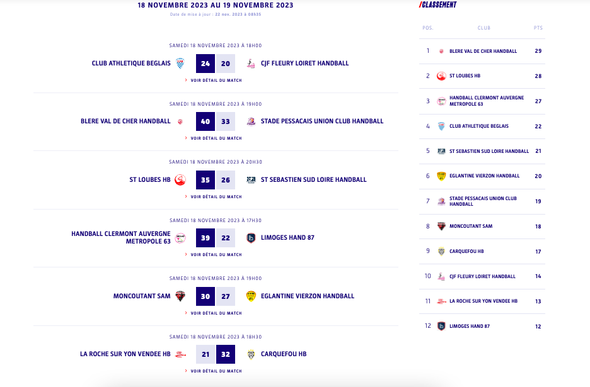
Task: Expand match details for Blere vs Pessacais
Action: pos(216,138)
